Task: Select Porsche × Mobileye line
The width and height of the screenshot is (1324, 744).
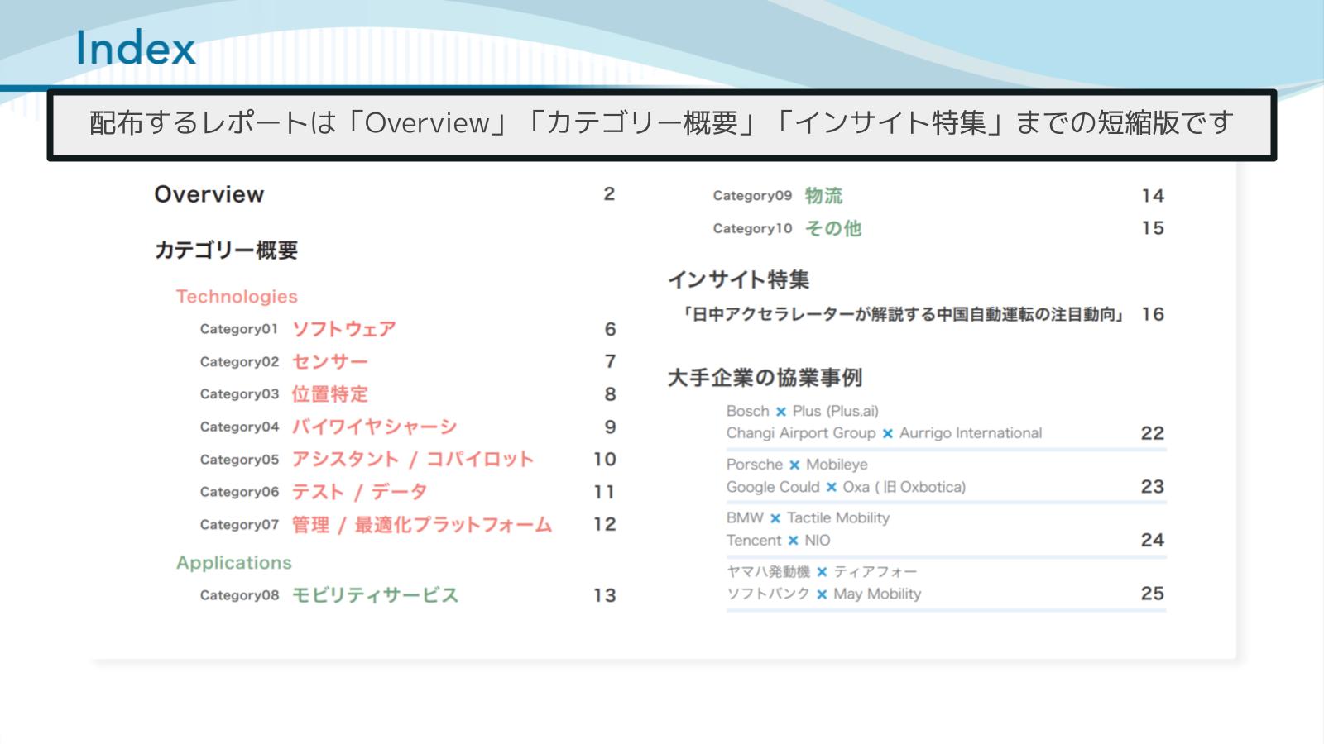Action: tap(797, 465)
